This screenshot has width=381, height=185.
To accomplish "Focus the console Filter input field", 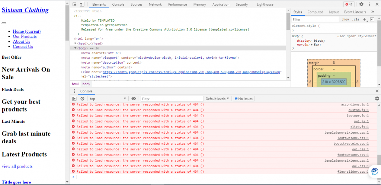I will click(172, 99).
